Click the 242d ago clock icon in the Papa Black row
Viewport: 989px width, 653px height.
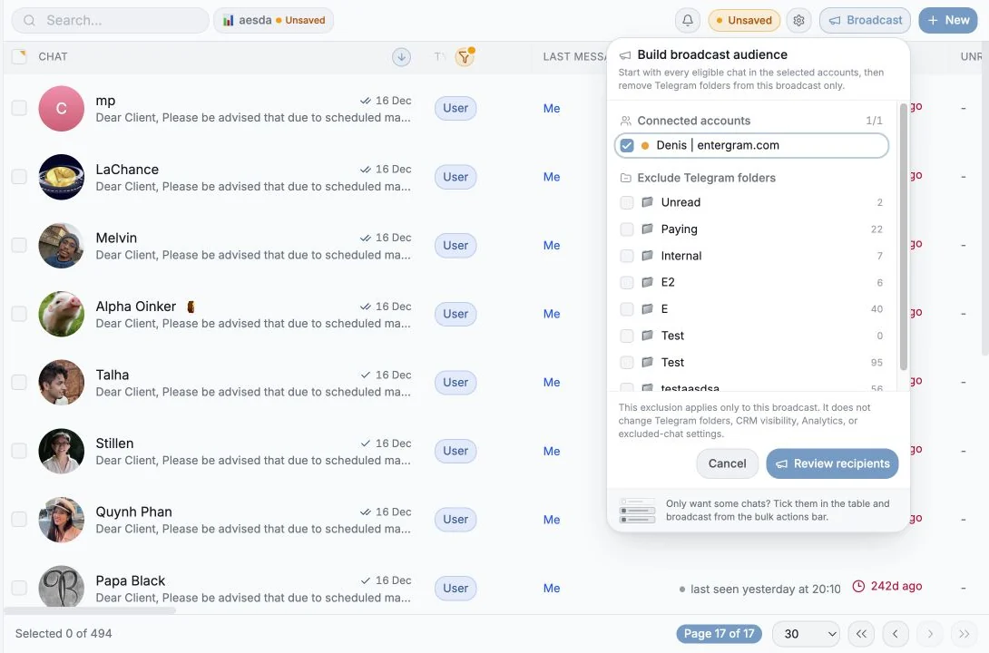click(858, 586)
